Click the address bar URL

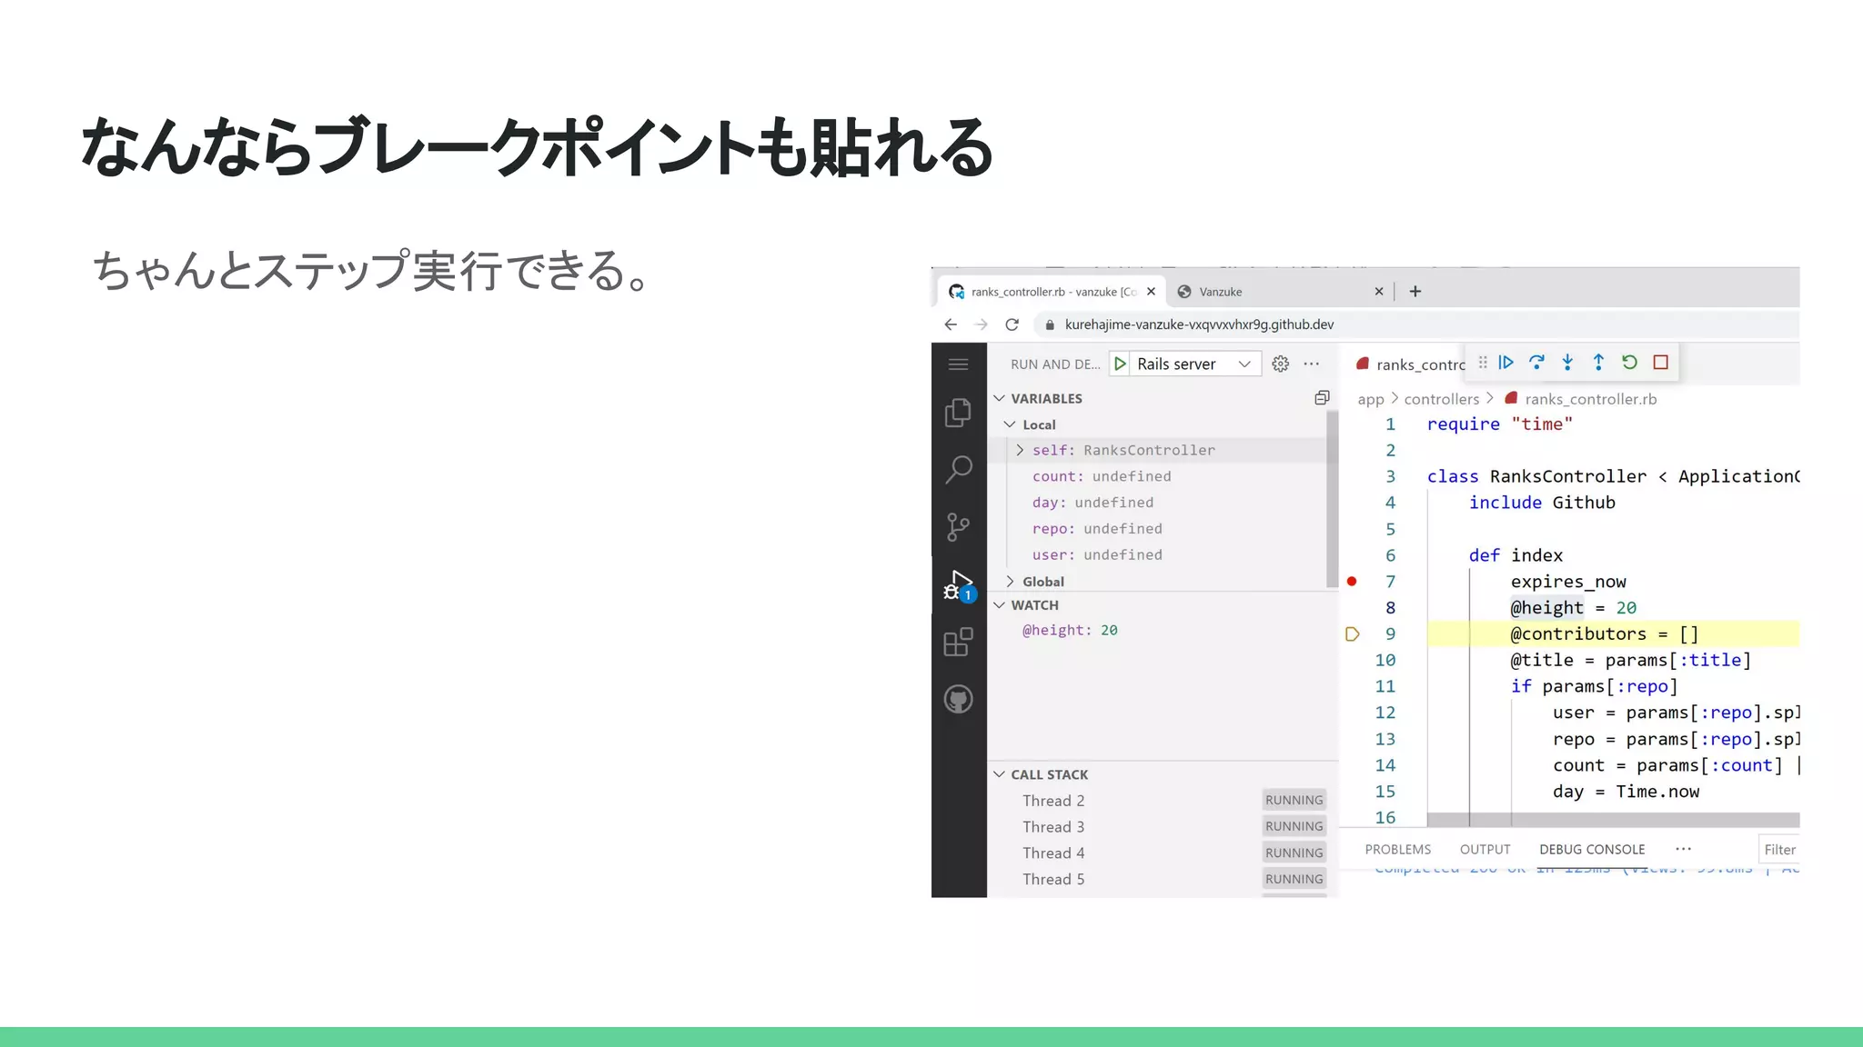[x=1199, y=324]
